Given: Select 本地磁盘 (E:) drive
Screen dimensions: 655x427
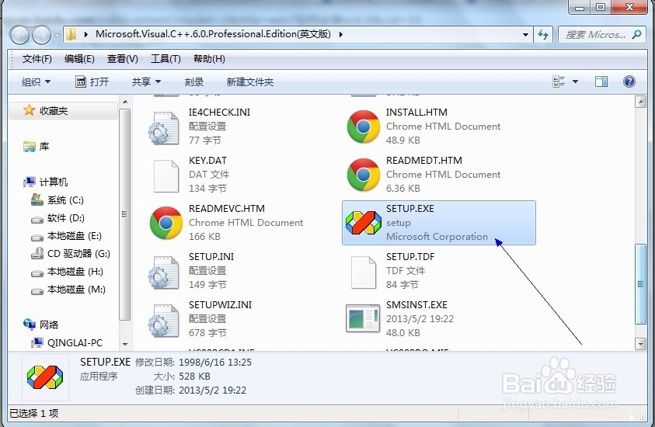Looking at the screenshot, I should coord(66,236).
